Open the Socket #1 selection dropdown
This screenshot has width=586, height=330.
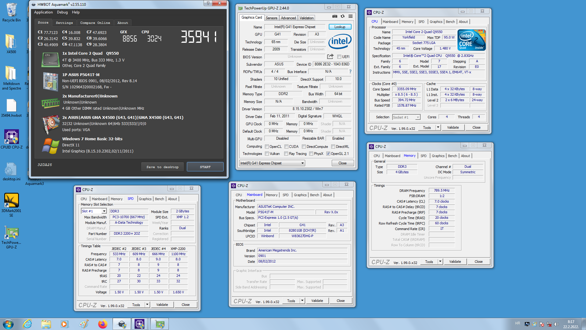(406, 117)
